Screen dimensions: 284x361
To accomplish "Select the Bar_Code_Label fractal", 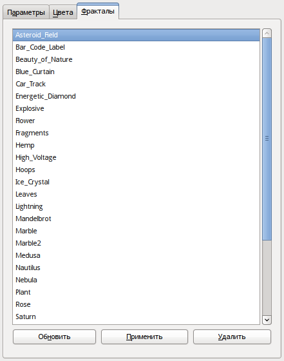I will (136, 47).
